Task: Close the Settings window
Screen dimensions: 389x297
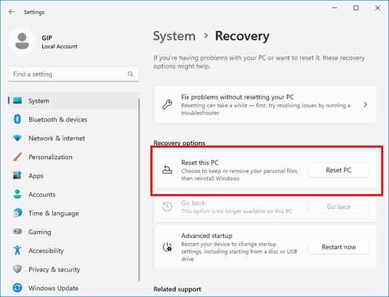Action: [377, 8]
